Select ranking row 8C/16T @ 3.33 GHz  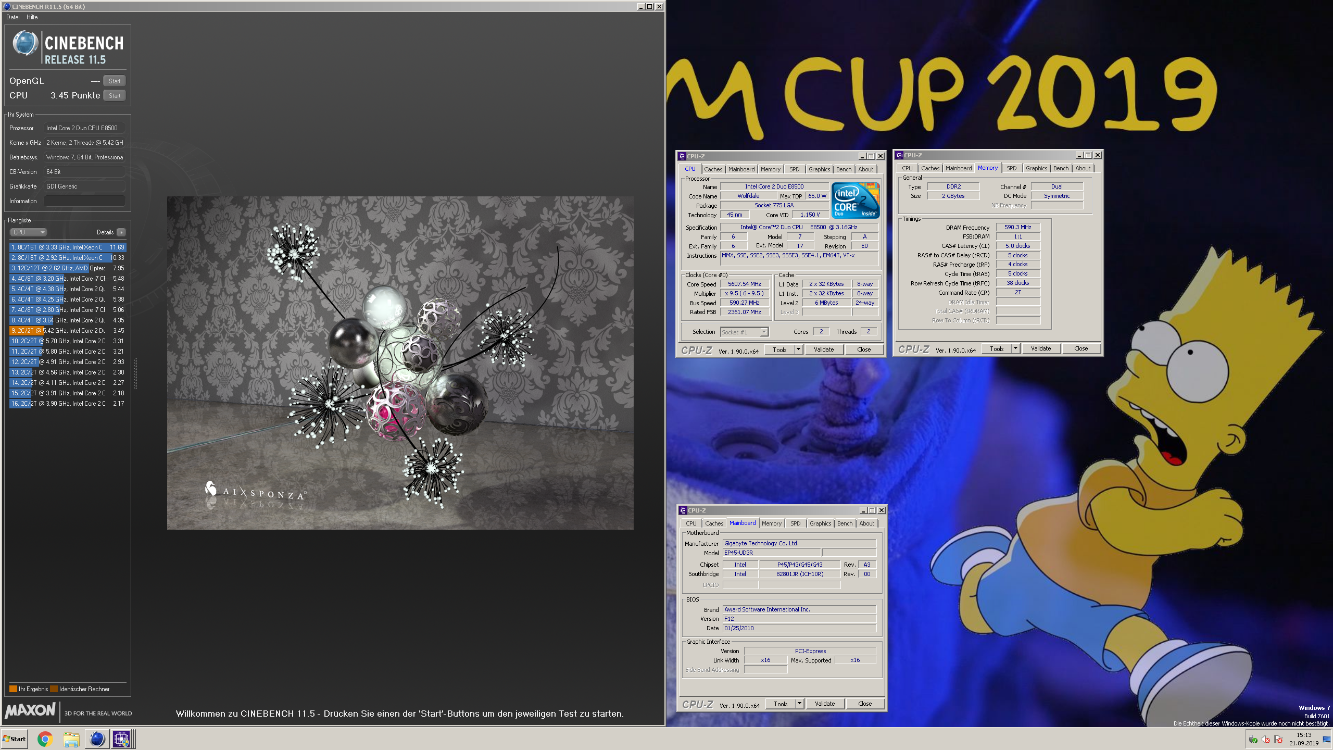(67, 247)
